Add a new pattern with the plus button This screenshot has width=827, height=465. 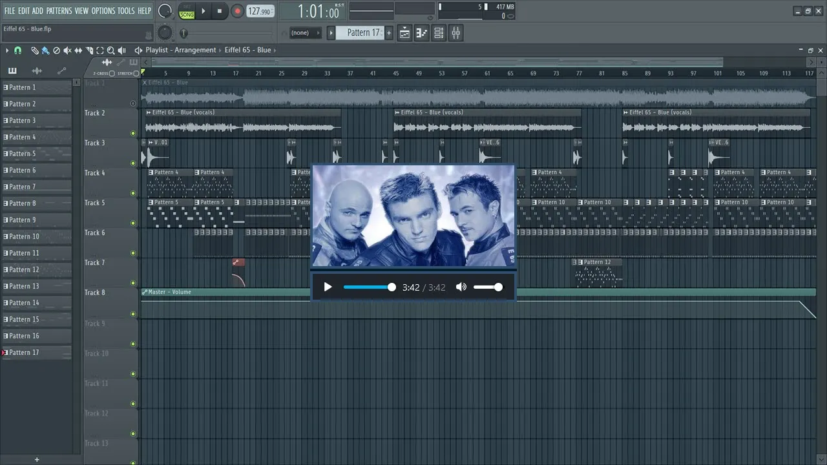(x=388, y=33)
